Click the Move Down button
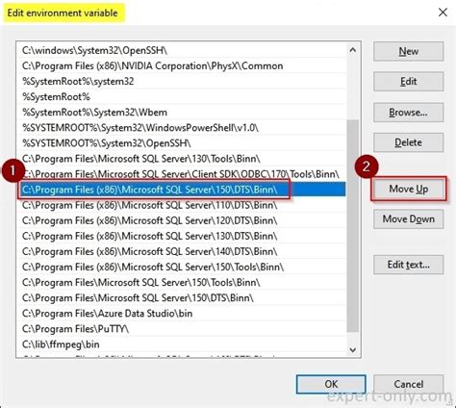Viewport: 456px width, 408px height. 408,219
